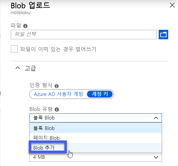Click the 고급 section heading
The height and width of the screenshot is (166, 178).
30,68
